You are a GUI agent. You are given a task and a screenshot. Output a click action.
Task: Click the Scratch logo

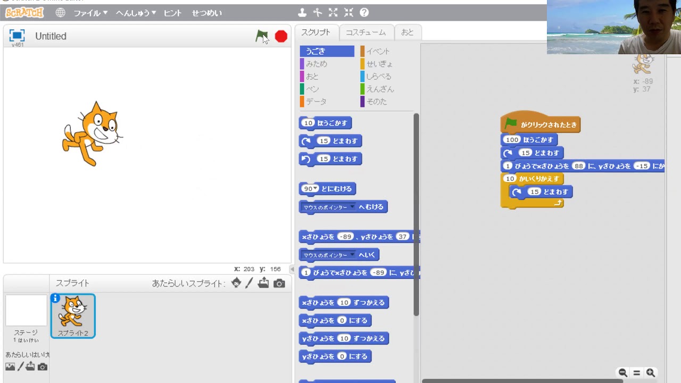24,12
